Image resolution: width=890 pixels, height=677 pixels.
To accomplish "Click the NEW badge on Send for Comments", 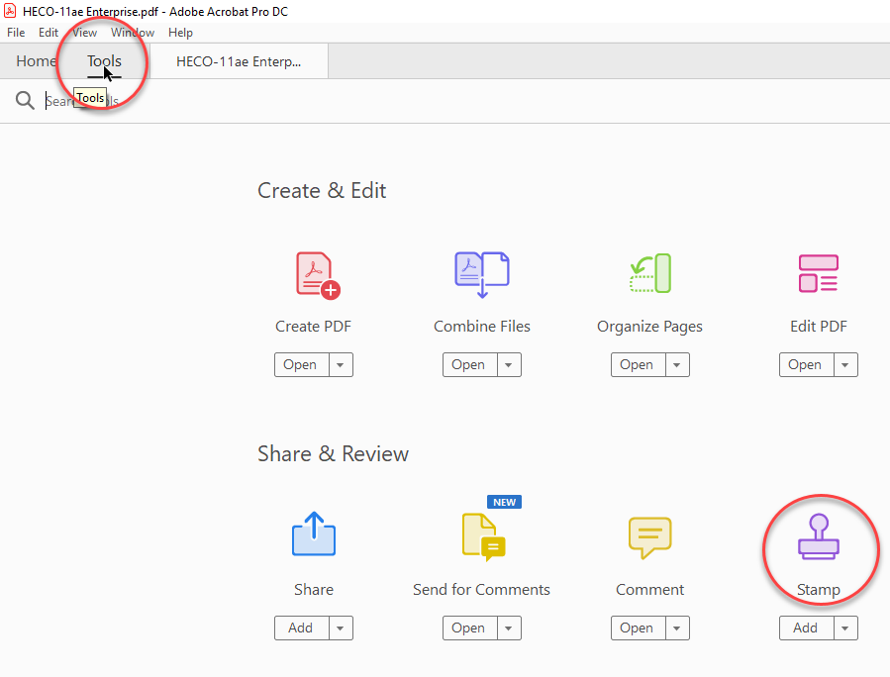I will click(x=505, y=502).
